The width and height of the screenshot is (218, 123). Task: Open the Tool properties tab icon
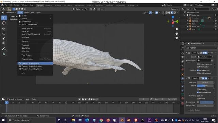point(183,49)
